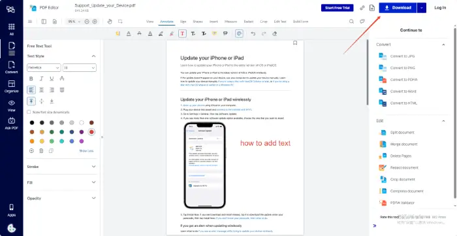Click the share link icon
Viewport: 457px width, 236px height.
(x=362, y=8)
